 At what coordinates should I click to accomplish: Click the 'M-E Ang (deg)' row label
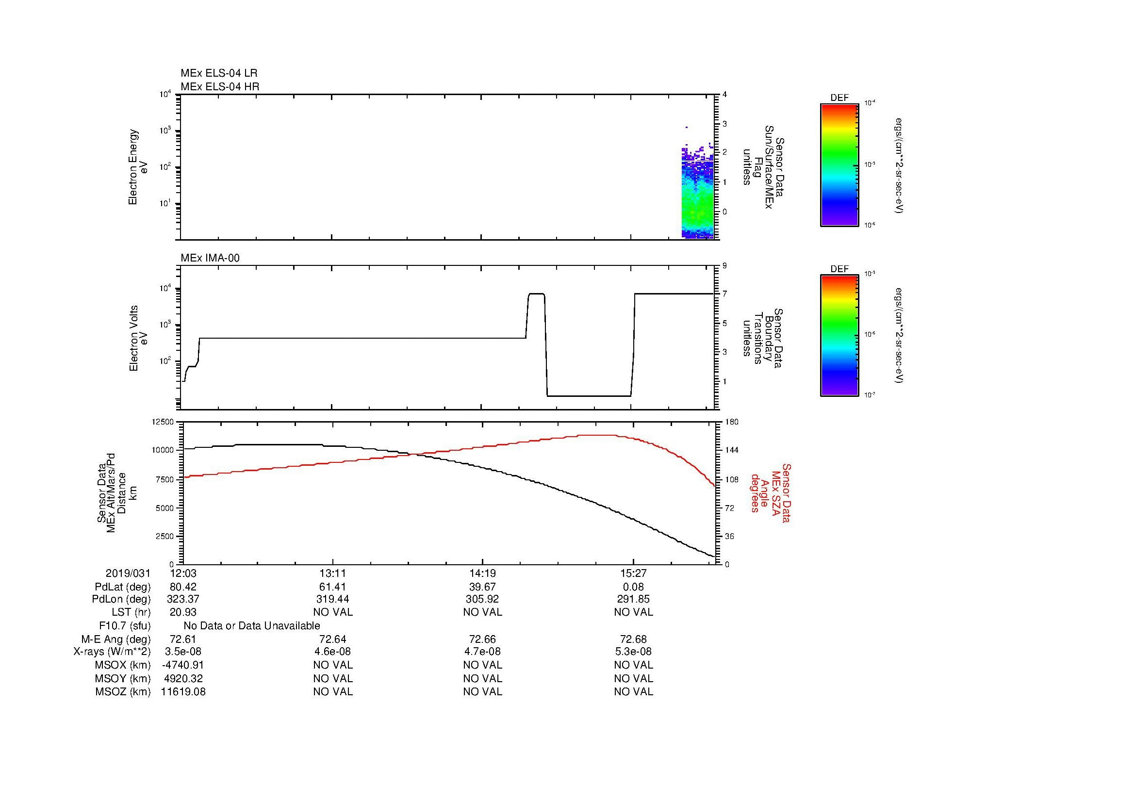point(116,639)
